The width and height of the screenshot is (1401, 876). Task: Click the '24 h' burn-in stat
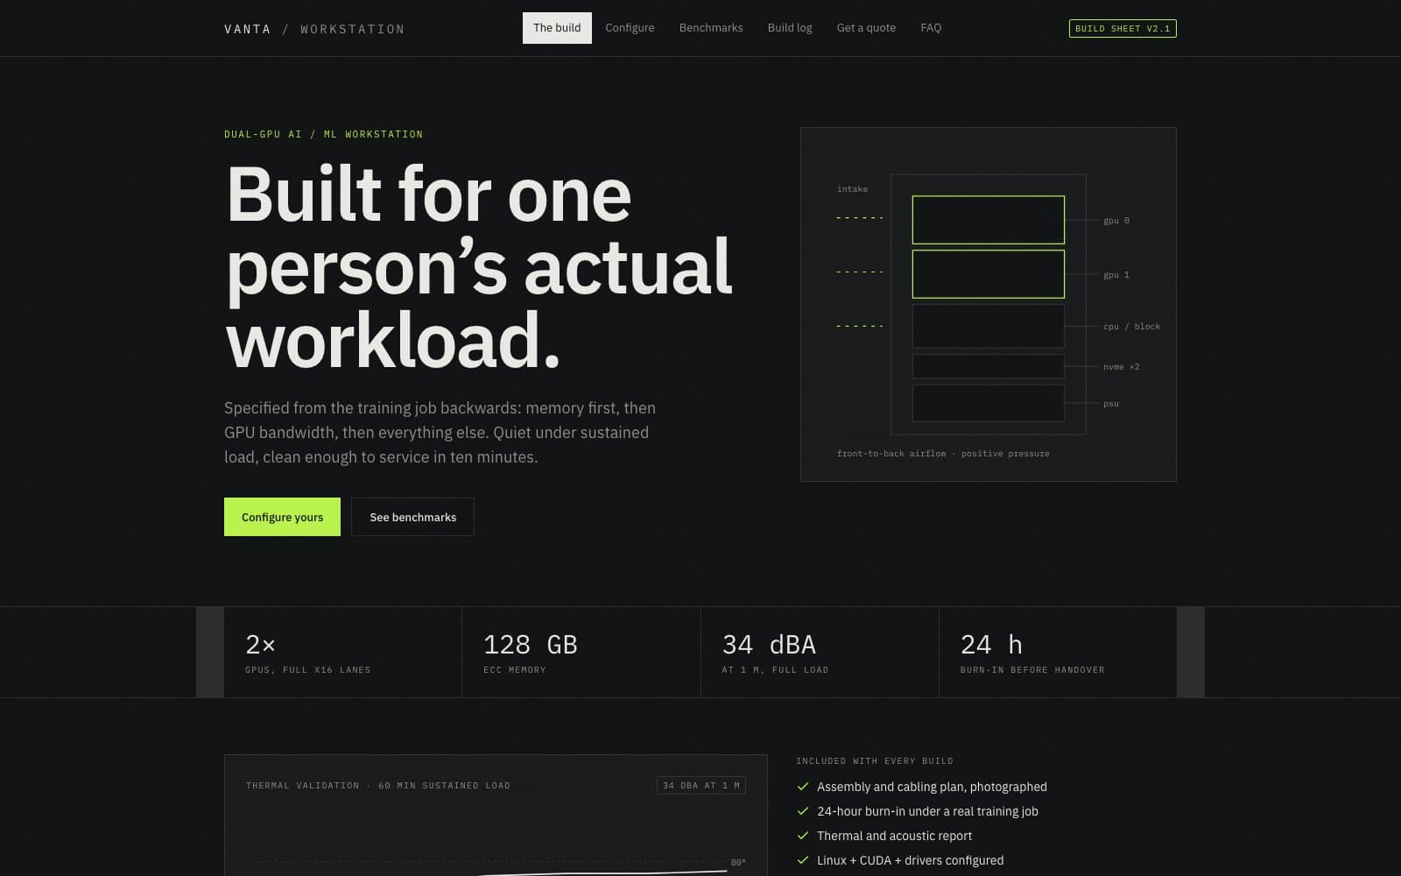click(x=1058, y=653)
